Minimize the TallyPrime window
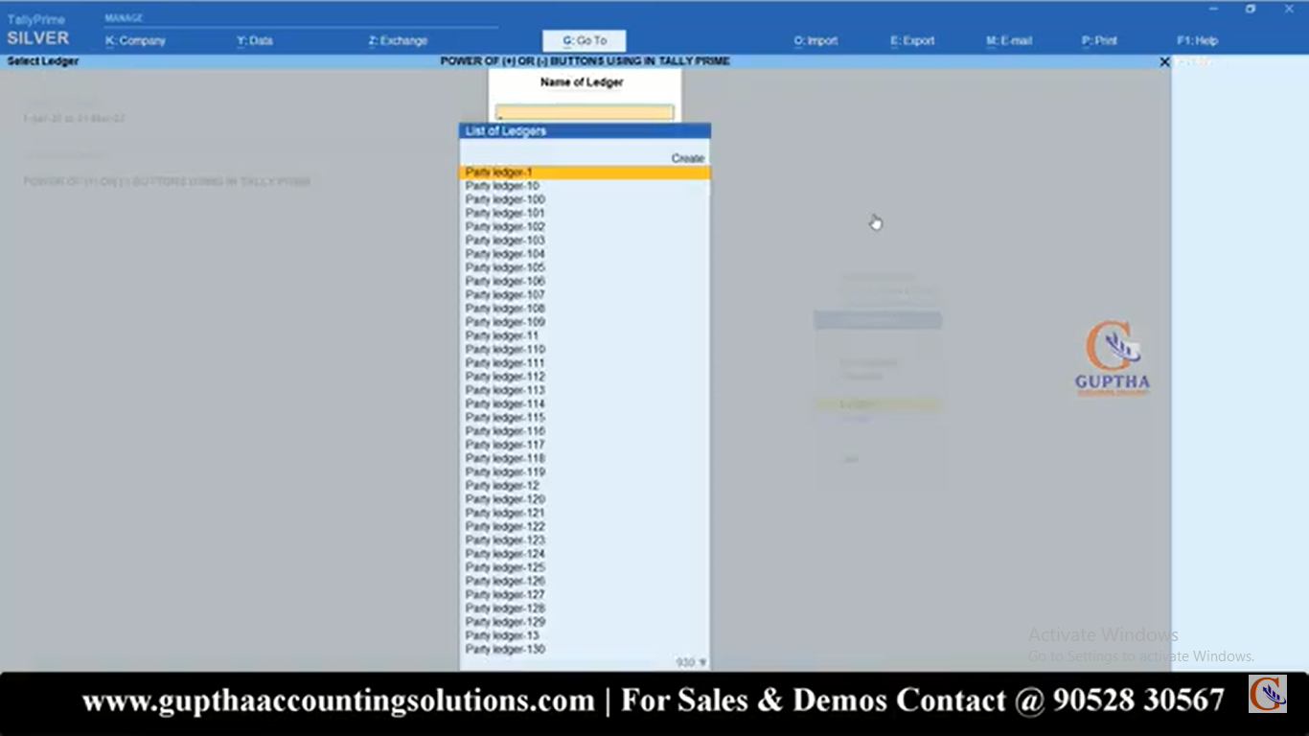Viewport: 1309px width, 736px height. (1213, 9)
